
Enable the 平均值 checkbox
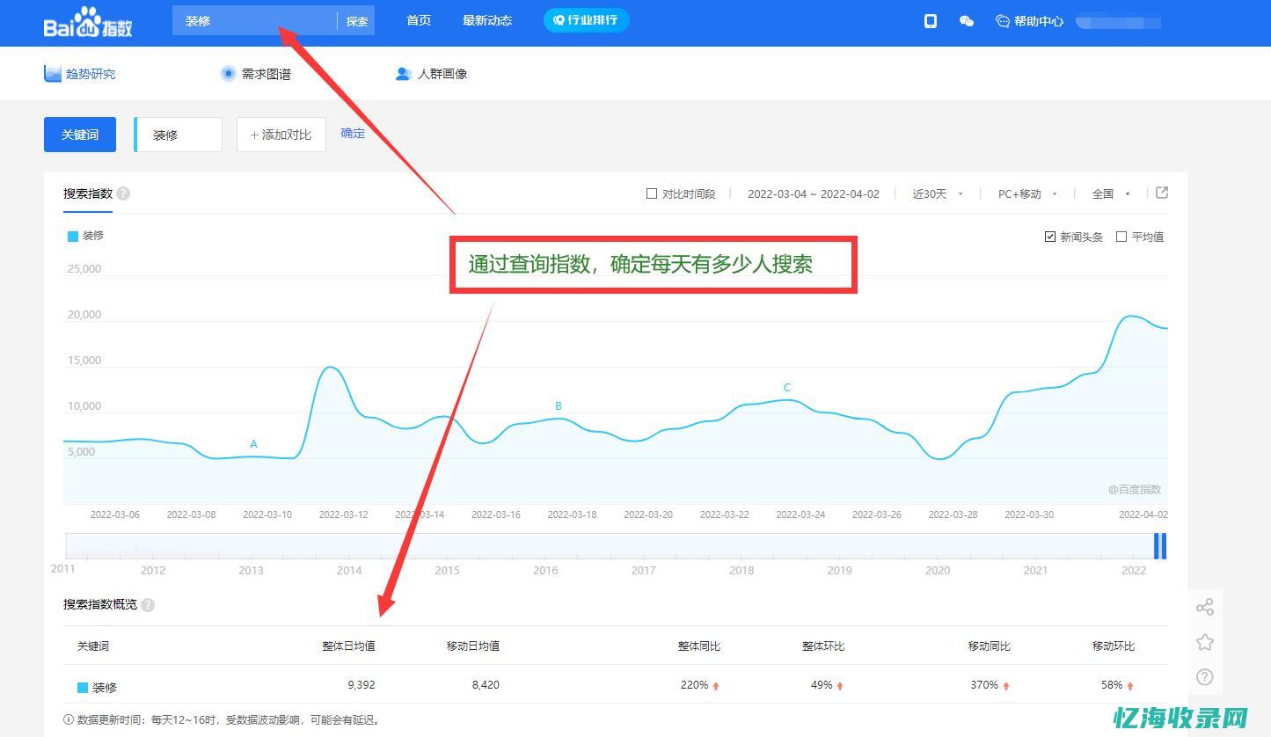pyautogui.click(x=1121, y=237)
